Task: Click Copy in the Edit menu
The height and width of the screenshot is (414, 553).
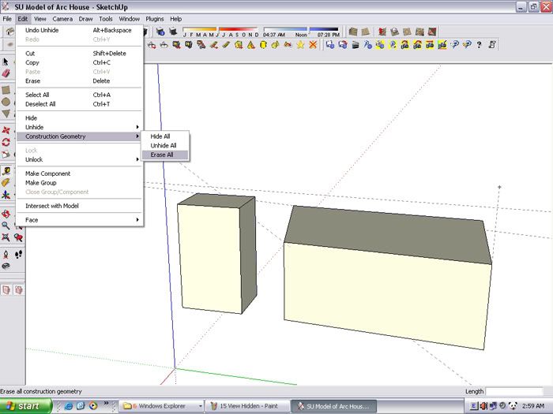Action: click(80, 62)
